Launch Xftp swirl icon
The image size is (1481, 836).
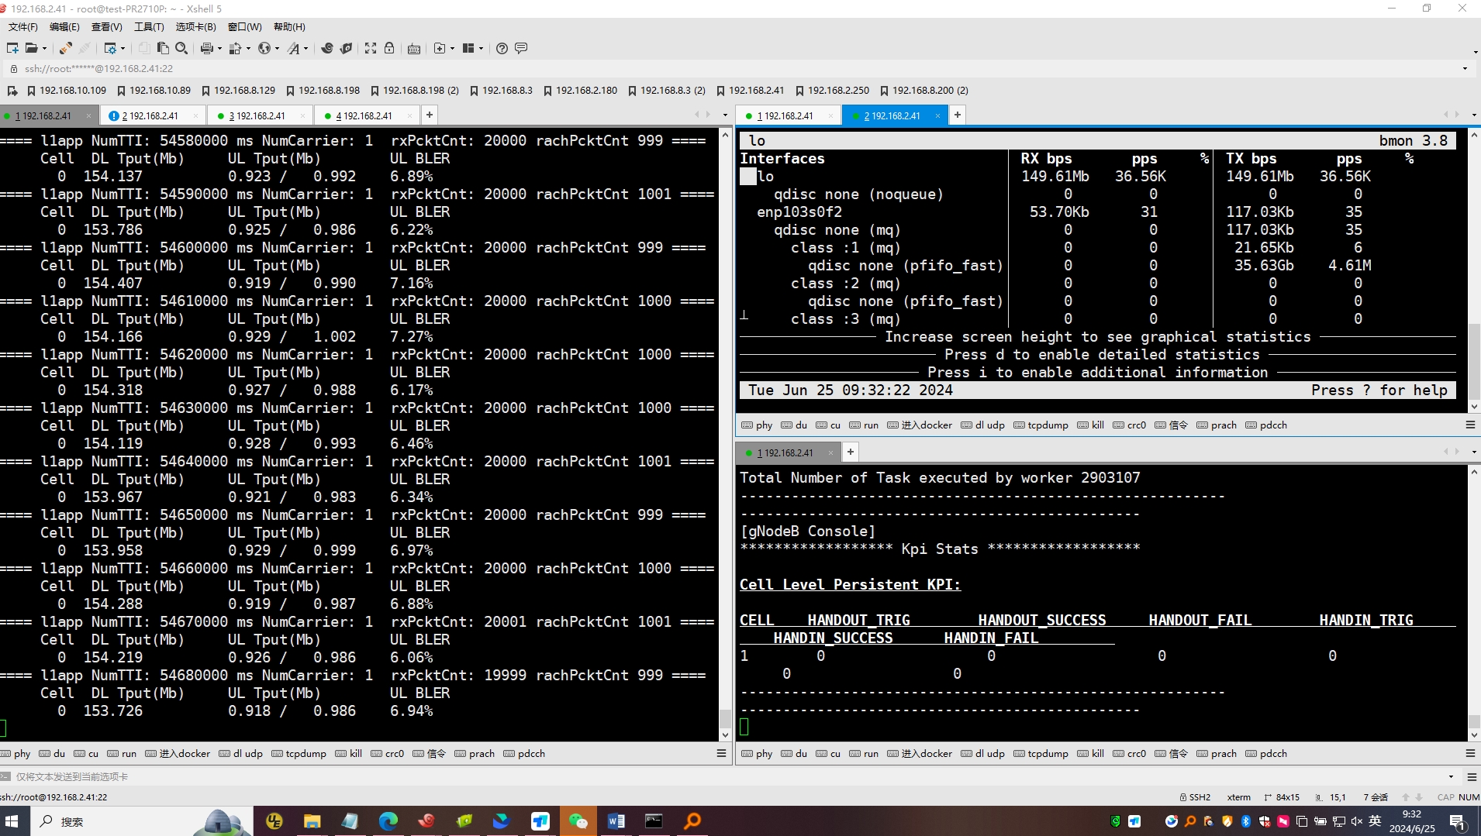coord(327,48)
